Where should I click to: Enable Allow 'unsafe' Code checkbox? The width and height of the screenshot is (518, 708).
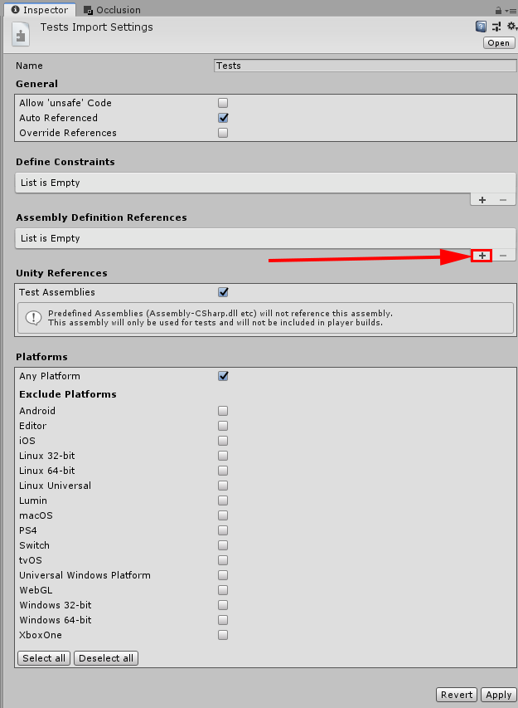pyautogui.click(x=223, y=103)
